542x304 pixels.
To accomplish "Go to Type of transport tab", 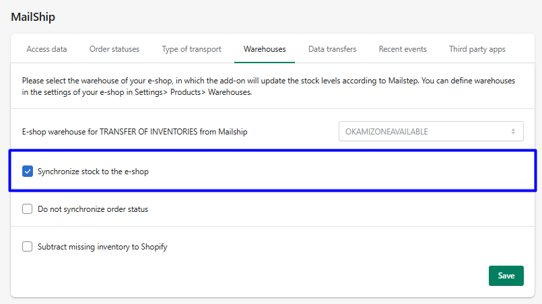I will tap(191, 49).
